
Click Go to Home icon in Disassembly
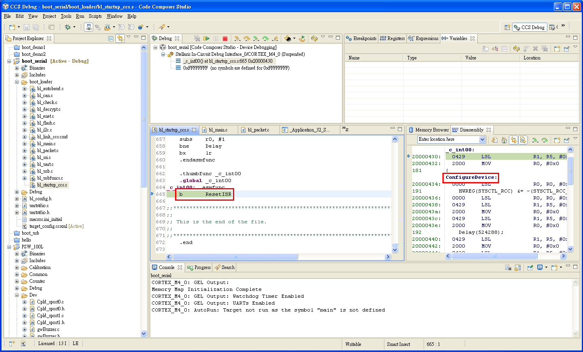[x=504, y=140]
